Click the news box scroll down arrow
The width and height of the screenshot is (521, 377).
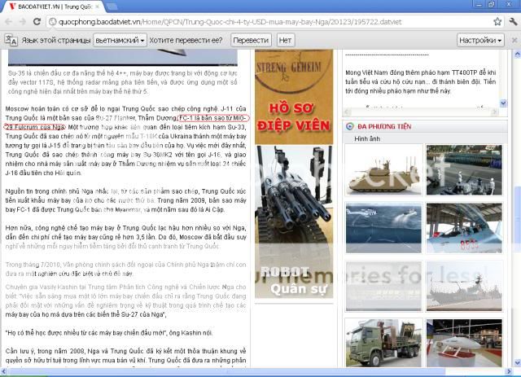503,103
